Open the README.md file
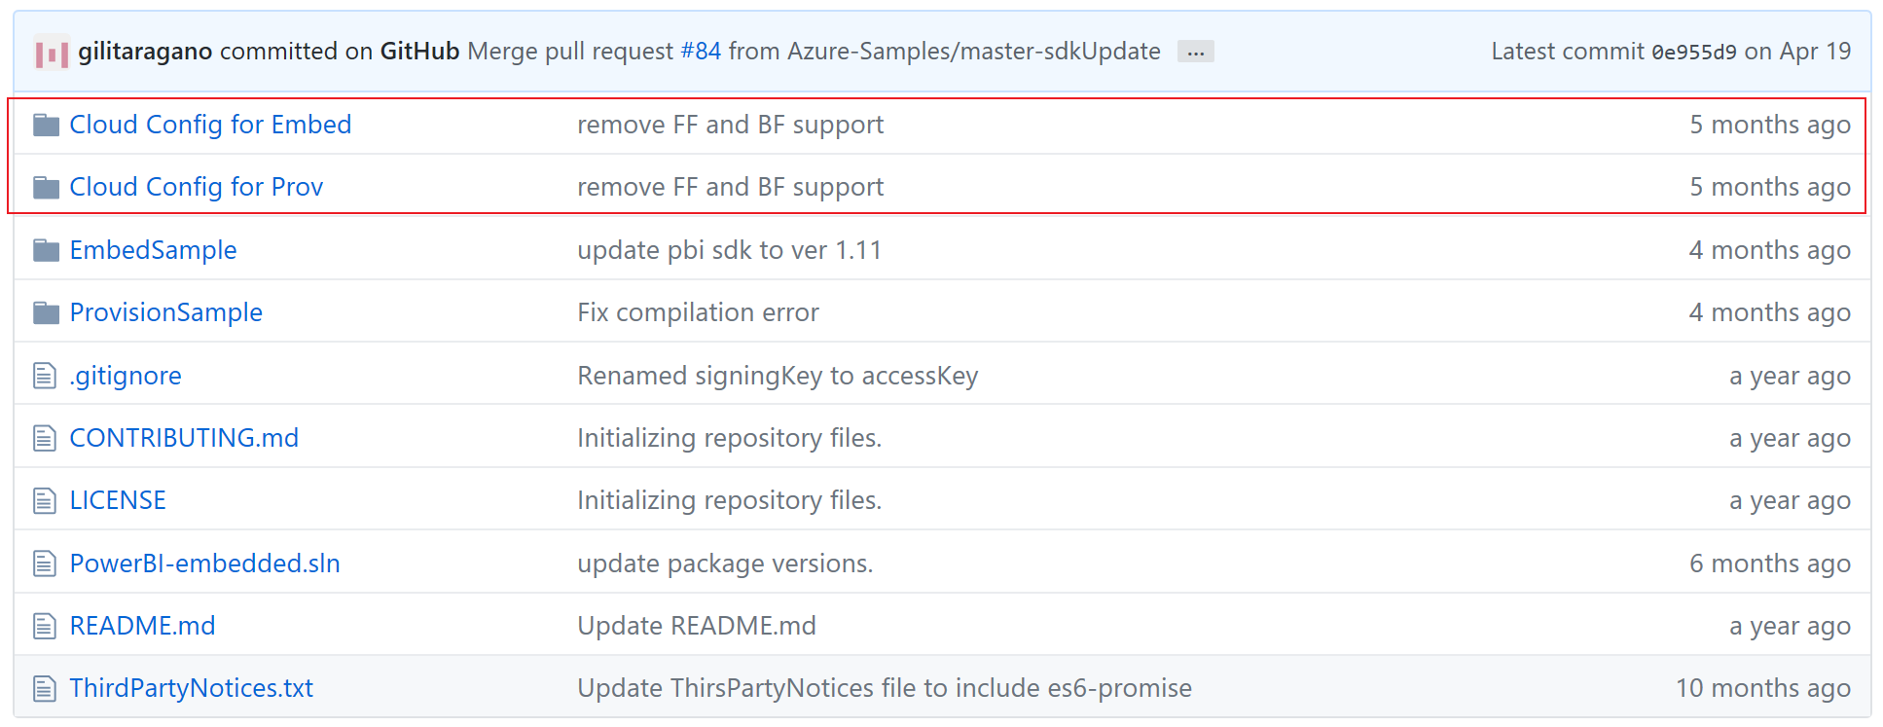Screen dimensions: 1883x727 (x=142, y=625)
